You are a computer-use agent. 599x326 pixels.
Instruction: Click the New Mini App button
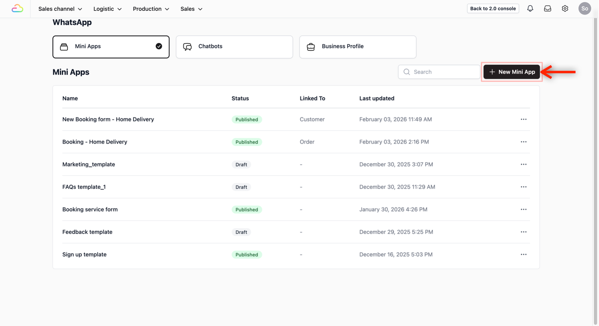[x=511, y=72]
